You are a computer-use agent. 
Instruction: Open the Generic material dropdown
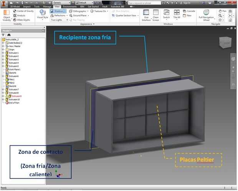[61, 3]
